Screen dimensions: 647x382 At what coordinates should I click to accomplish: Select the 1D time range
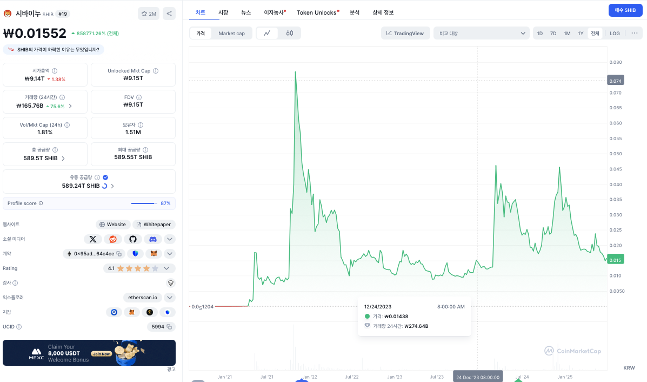tap(540, 34)
